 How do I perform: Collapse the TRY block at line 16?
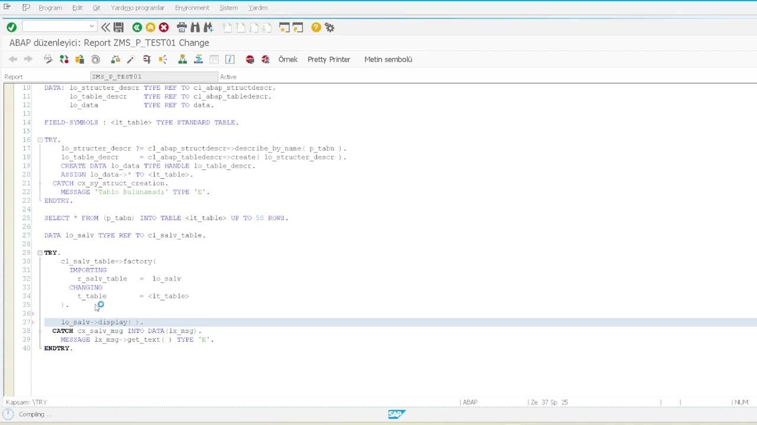click(x=40, y=140)
